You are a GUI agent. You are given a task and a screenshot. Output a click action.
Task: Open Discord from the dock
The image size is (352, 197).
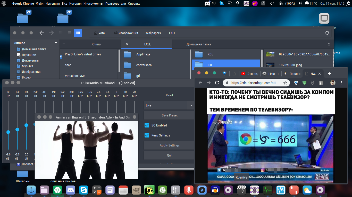[71, 190]
